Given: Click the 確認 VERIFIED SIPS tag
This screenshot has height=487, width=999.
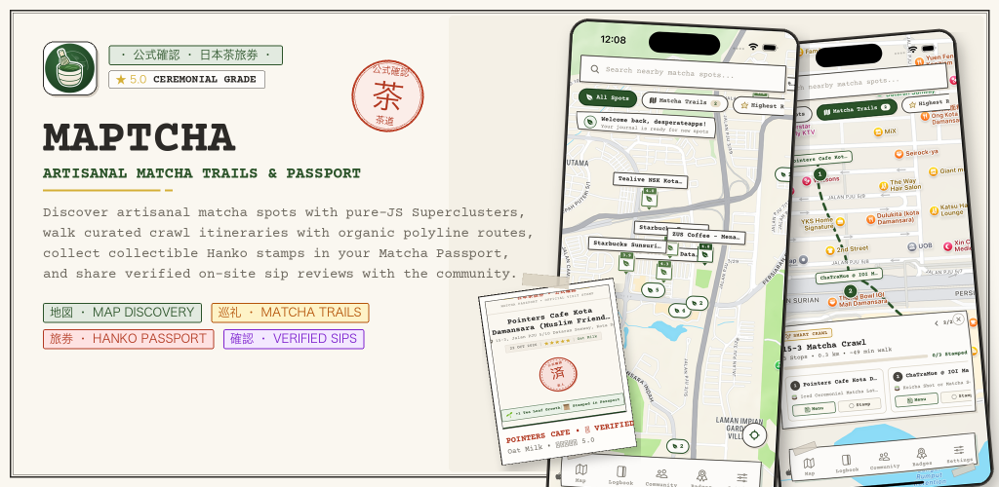Looking at the screenshot, I should pos(294,339).
